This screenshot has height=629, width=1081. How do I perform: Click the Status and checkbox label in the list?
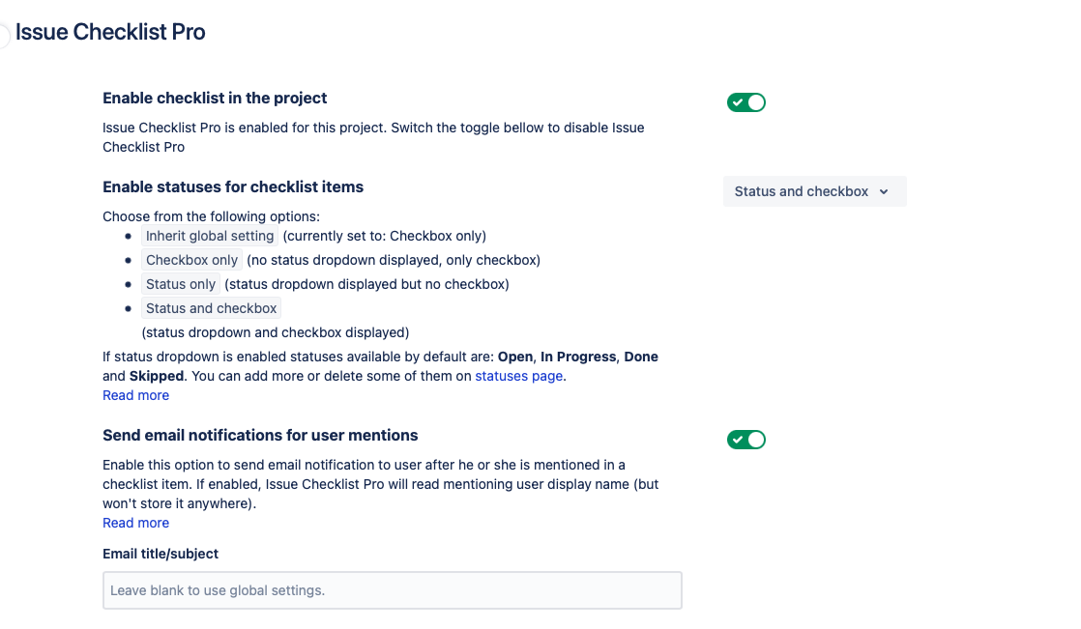point(212,308)
